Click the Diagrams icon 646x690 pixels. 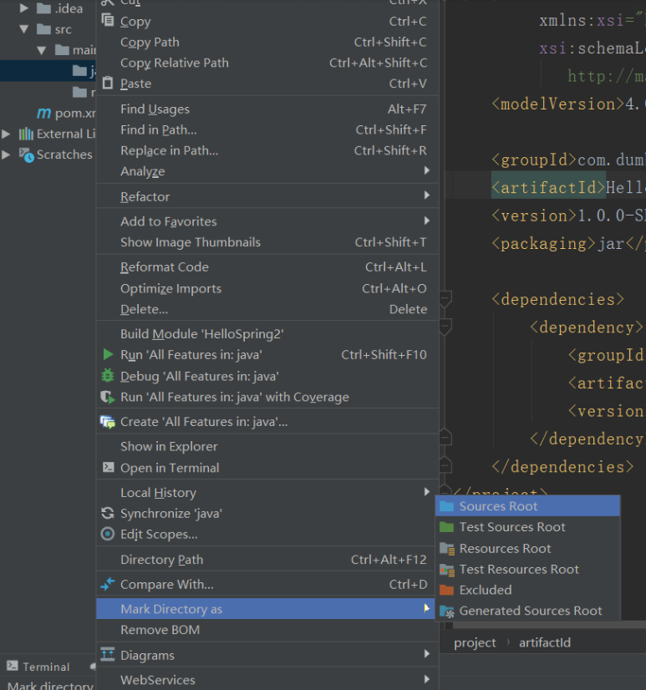(x=108, y=654)
